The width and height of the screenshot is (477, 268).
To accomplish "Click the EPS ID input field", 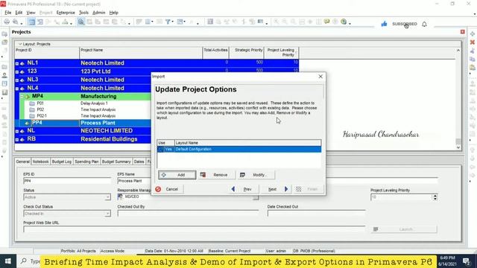I will tap(67, 181).
